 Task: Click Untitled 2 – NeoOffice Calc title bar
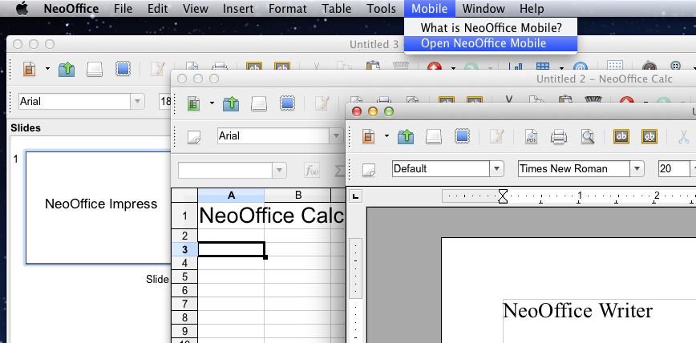433,79
